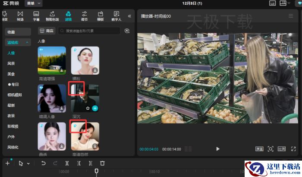
Task: Favorite the 深沉 filter with star icon
Action: tap(88, 108)
